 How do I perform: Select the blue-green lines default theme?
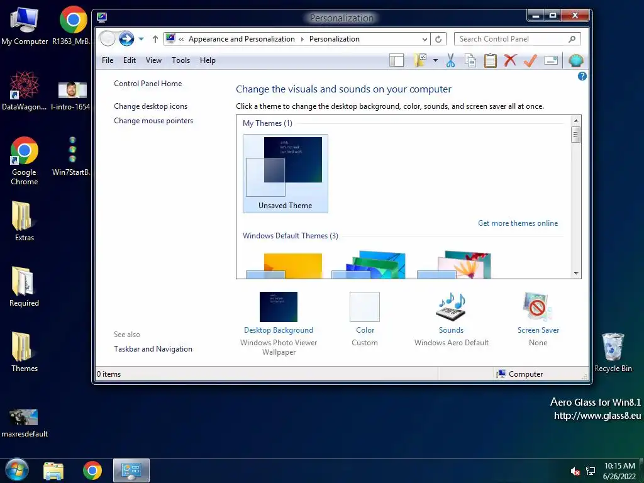click(x=369, y=265)
